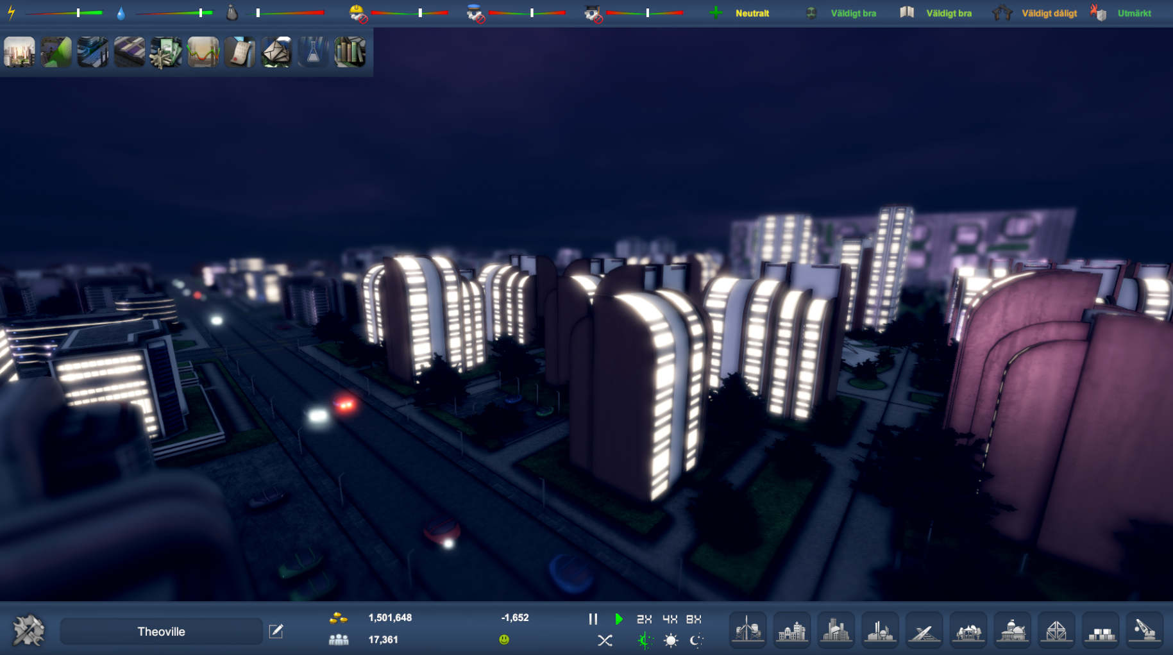The height and width of the screenshot is (655, 1173).
Task: Click the crossed pistols crime icon
Action: coord(1002,13)
